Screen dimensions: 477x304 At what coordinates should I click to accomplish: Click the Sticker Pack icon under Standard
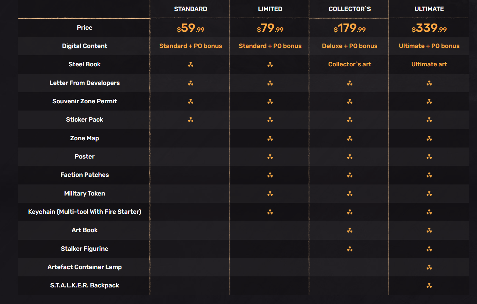191,120
